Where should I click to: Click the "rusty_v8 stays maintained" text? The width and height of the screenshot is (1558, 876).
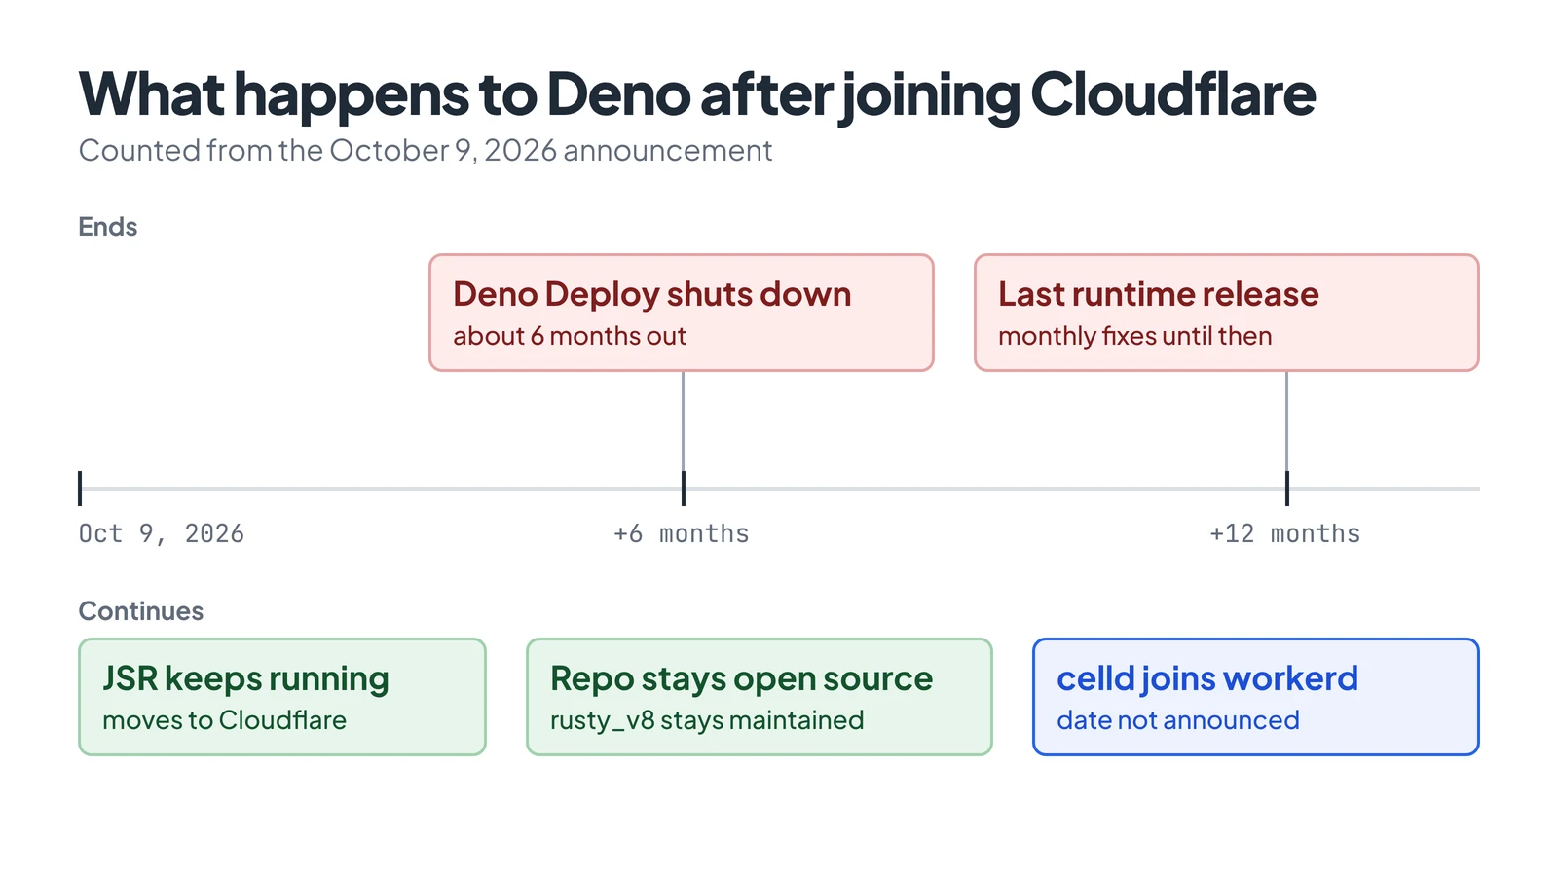click(x=707, y=720)
